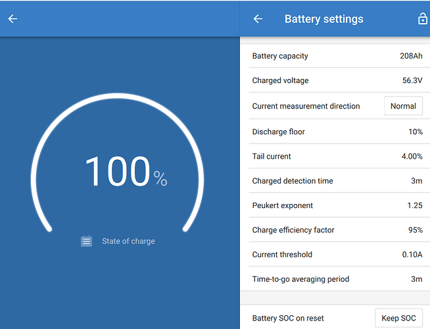Modify the Charge efficiency factor 95%
The image size is (430, 329).
coord(337,230)
